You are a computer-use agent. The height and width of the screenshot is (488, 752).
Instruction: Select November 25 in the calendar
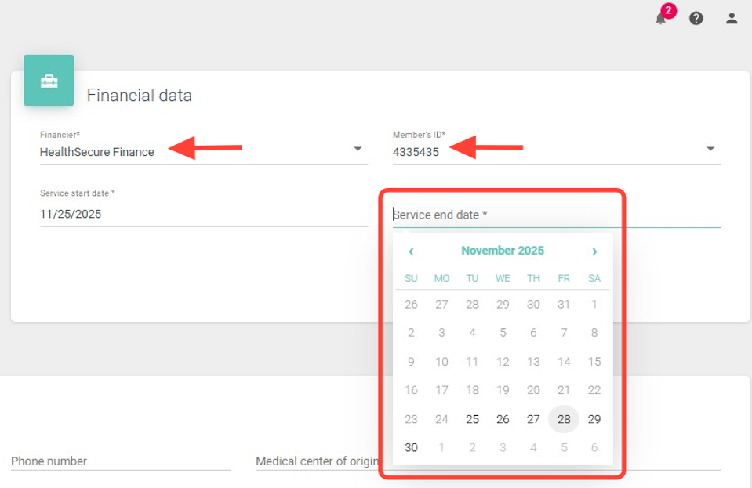pos(472,419)
